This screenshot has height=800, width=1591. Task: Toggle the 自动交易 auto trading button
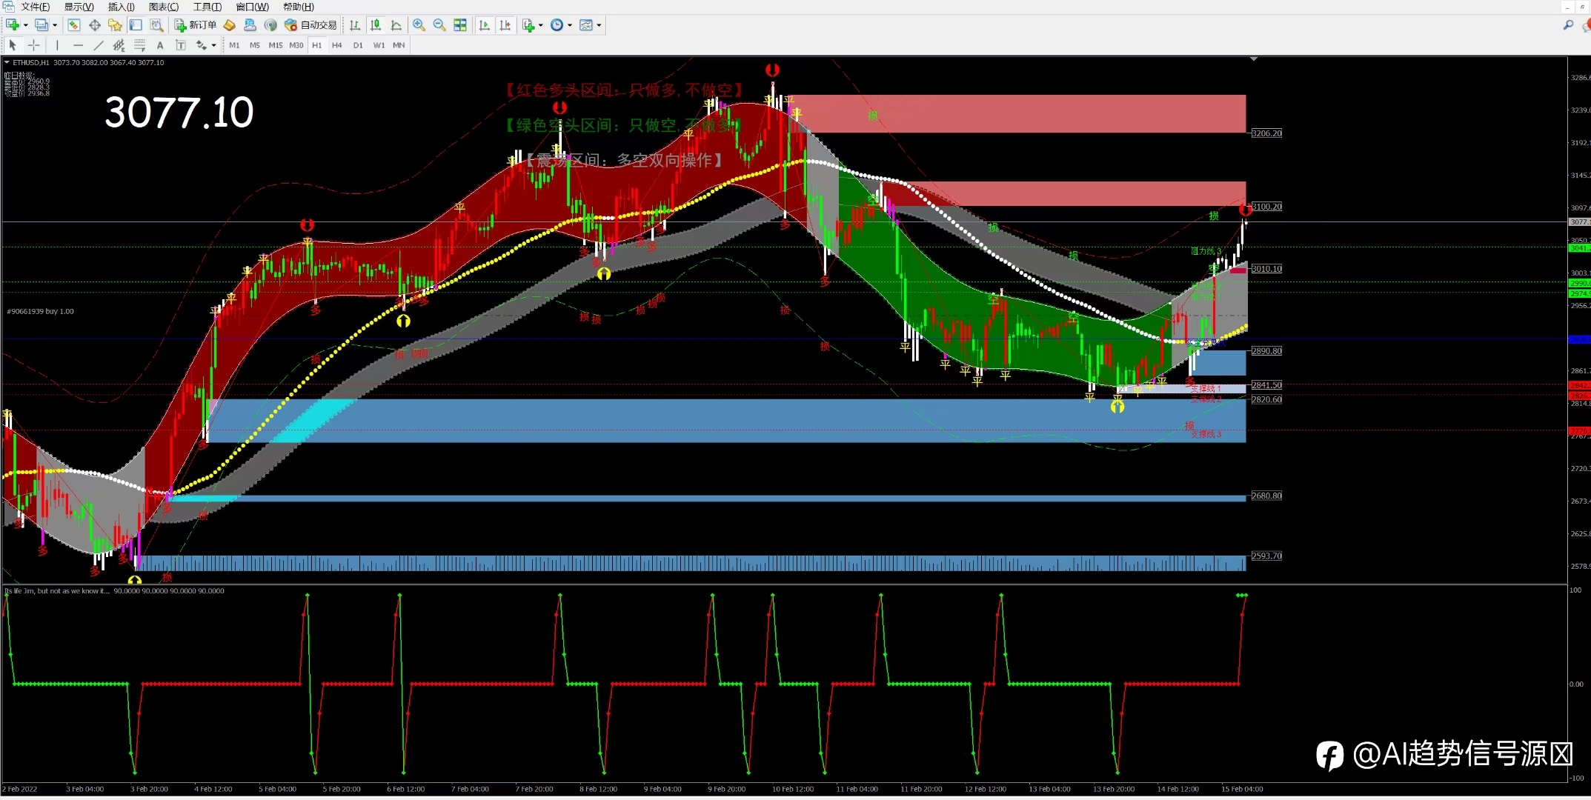click(310, 25)
